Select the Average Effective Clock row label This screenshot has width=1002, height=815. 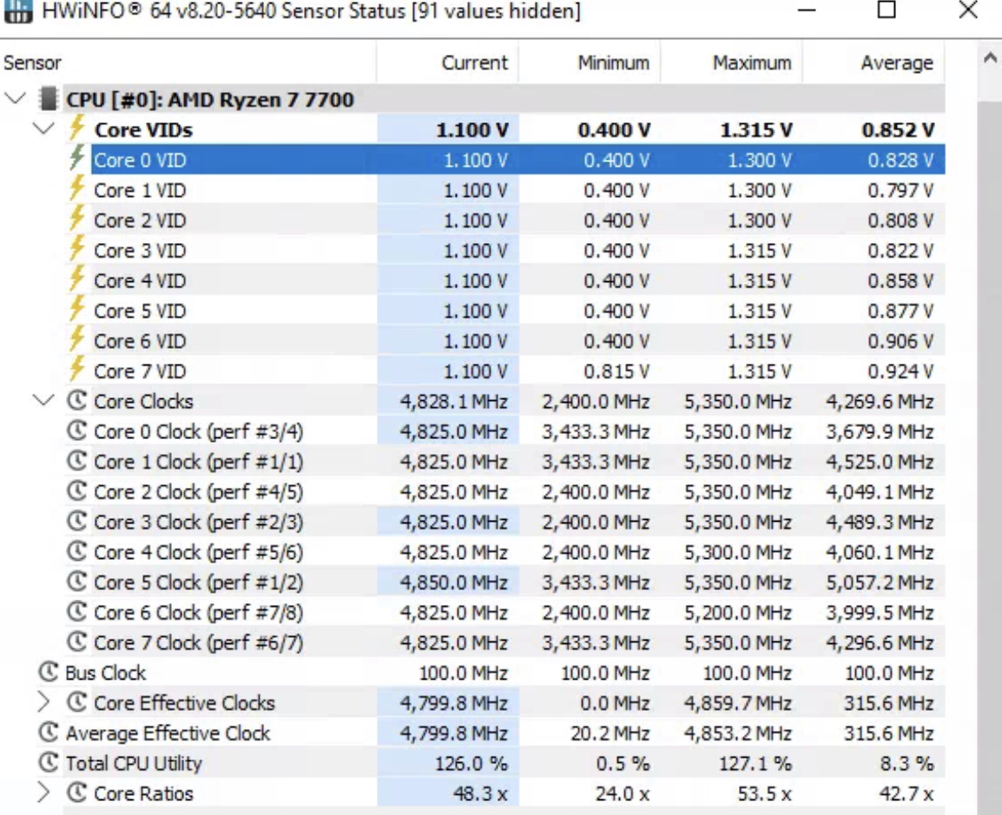tap(168, 733)
